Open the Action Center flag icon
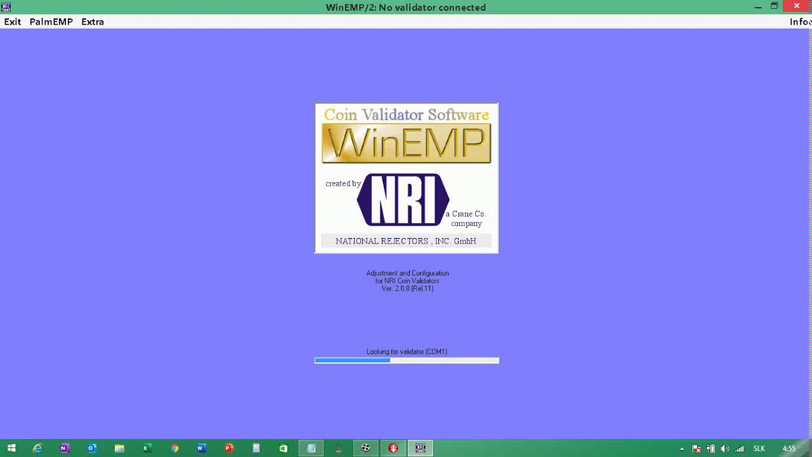 click(x=696, y=449)
